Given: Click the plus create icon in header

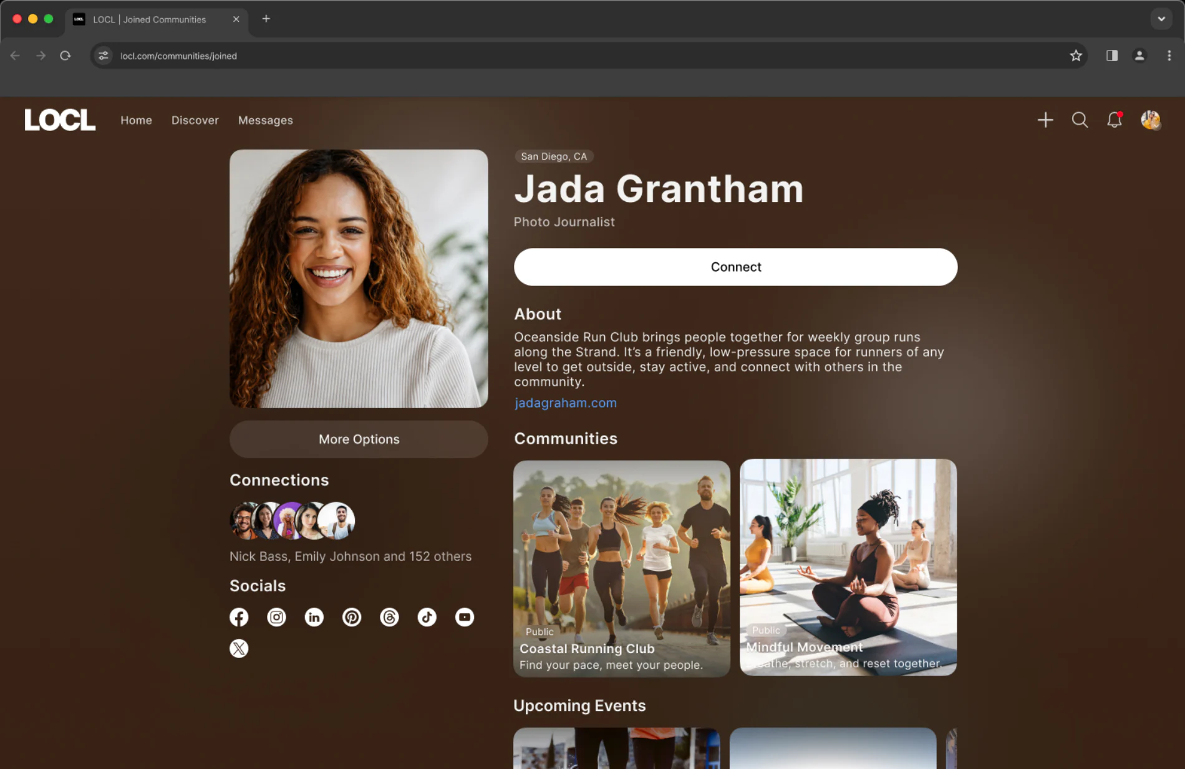Looking at the screenshot, I should 1045,120.
